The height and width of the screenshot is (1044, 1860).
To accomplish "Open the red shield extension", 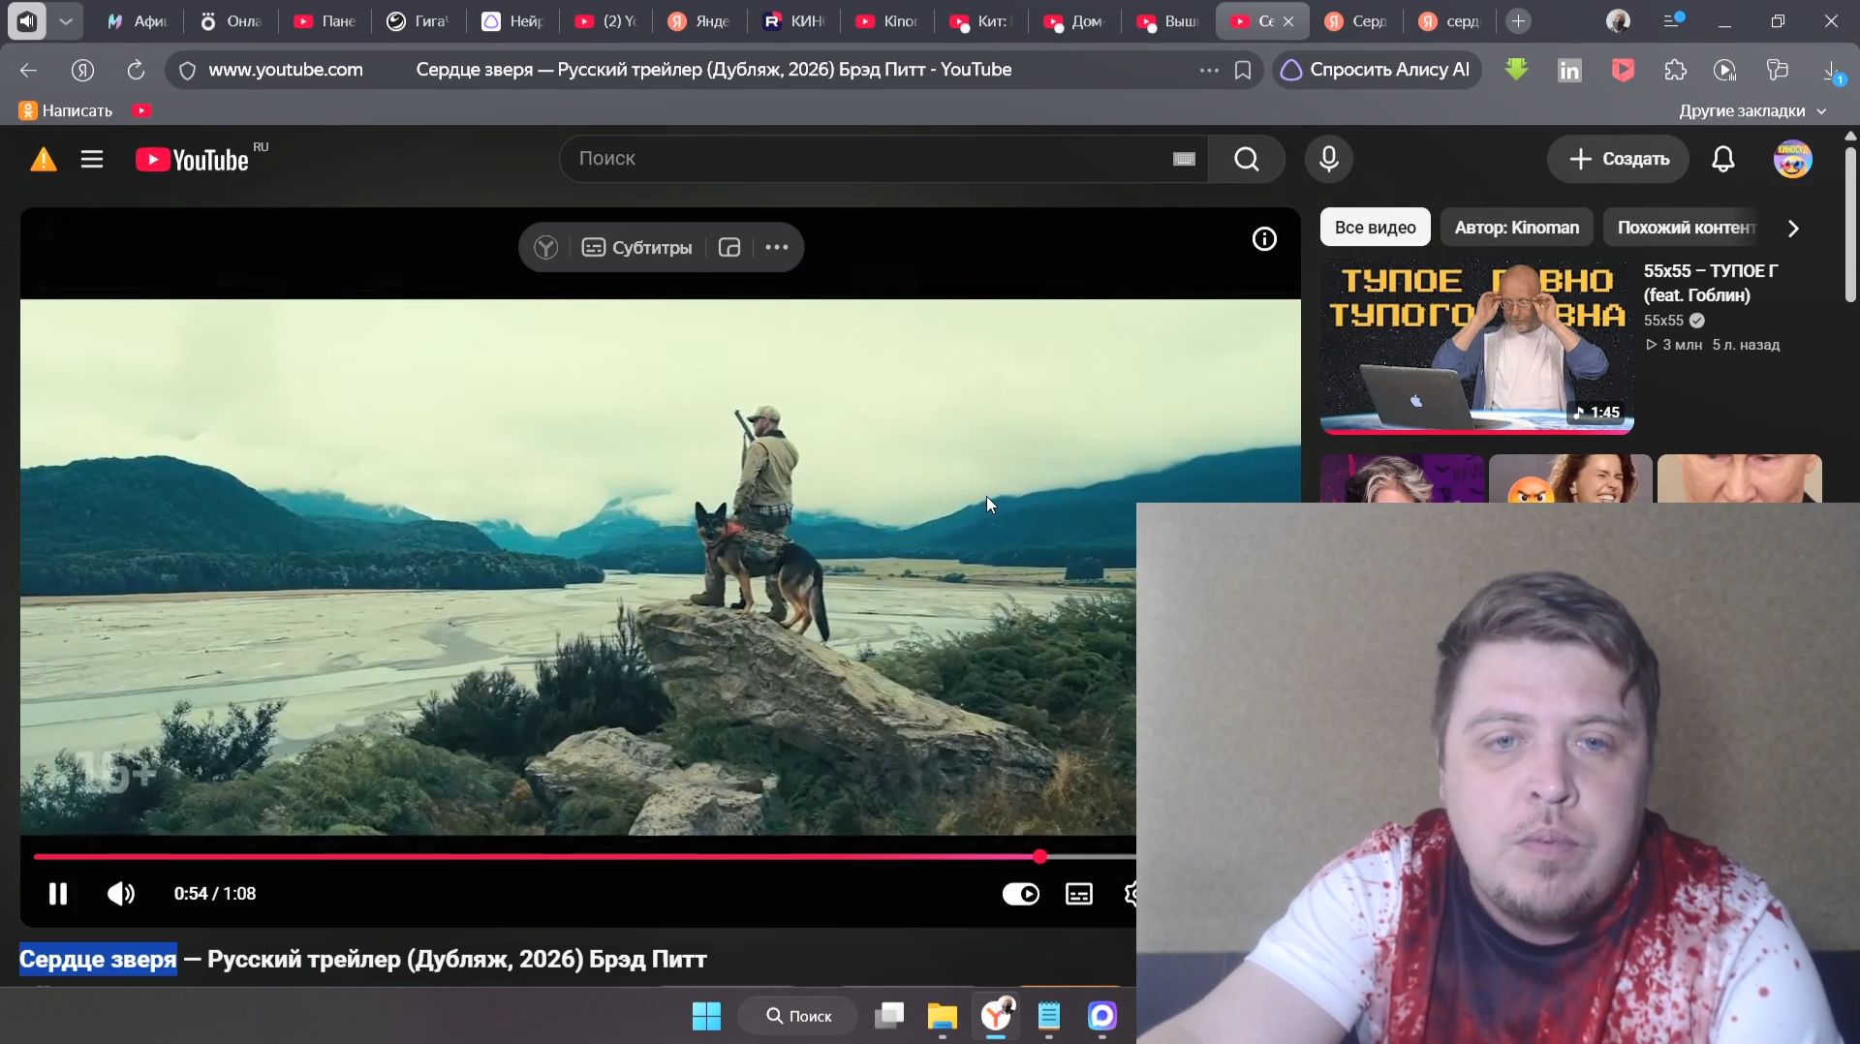I will click(1623, 70).
